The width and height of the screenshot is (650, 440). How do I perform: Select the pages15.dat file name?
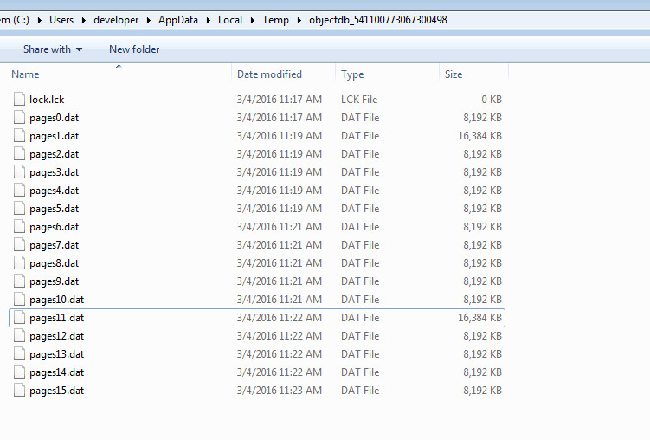coord(57,391)
